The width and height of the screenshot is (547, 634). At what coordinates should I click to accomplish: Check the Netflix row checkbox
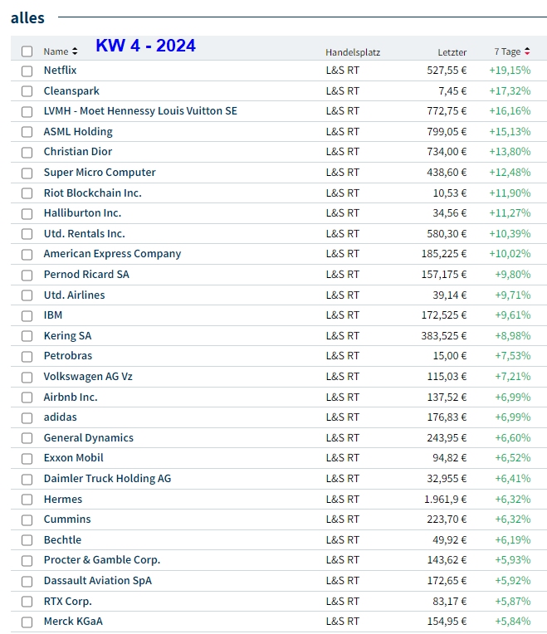(x=27, y=71)
